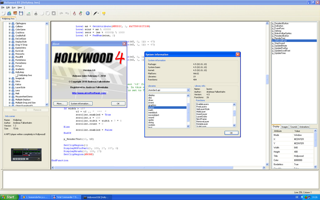Switch to Total Commander in taskbar

click(66, 197)
